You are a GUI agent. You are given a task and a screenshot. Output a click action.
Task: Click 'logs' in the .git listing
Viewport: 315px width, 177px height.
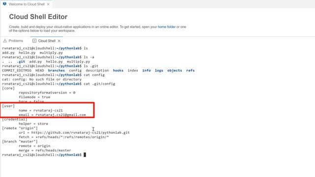(x=159, y=70)
